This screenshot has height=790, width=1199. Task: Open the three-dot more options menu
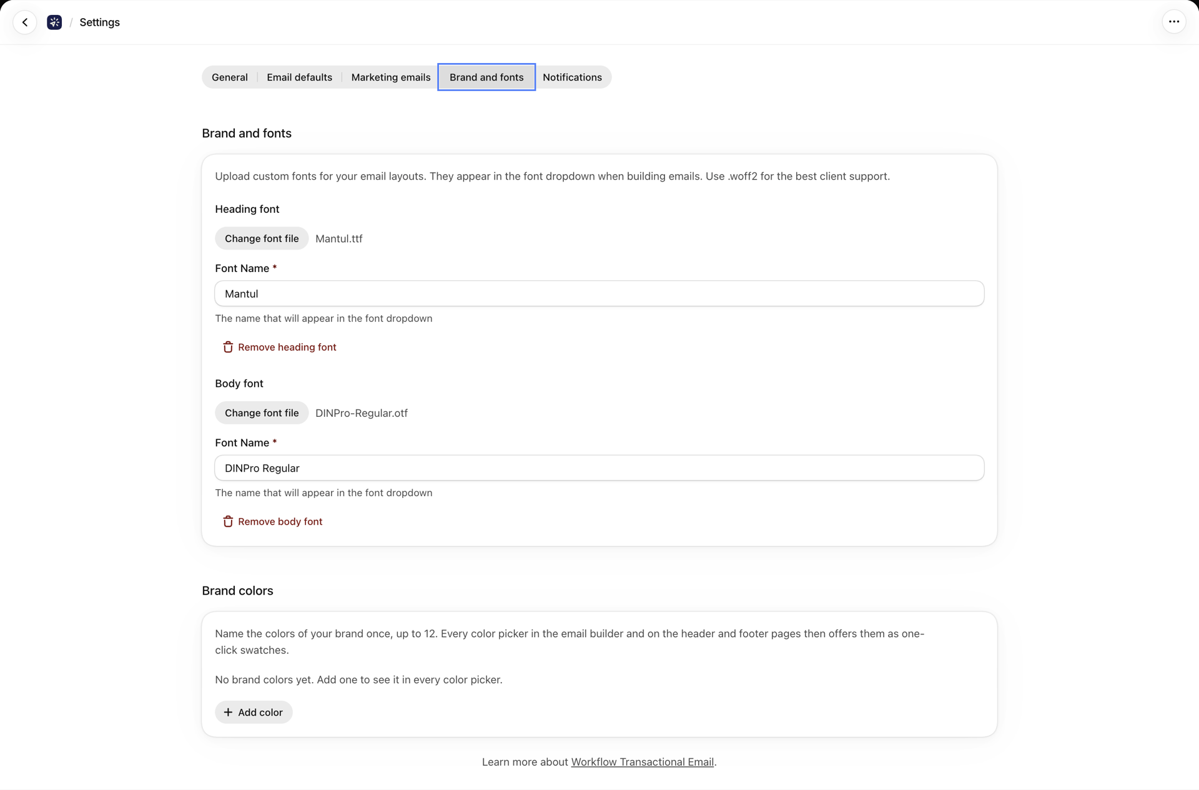pos(1174,22)
